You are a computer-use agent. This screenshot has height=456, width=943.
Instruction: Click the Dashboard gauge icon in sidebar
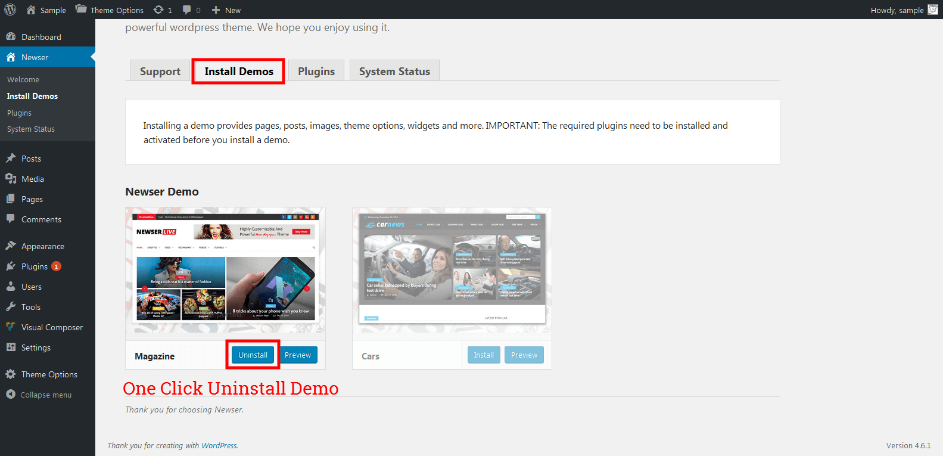[11, 37]
